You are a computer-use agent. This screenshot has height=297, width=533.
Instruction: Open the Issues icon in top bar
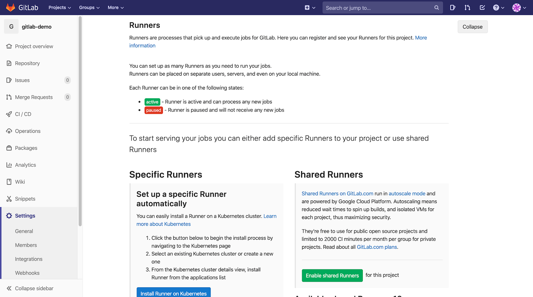tap(452, 7)
